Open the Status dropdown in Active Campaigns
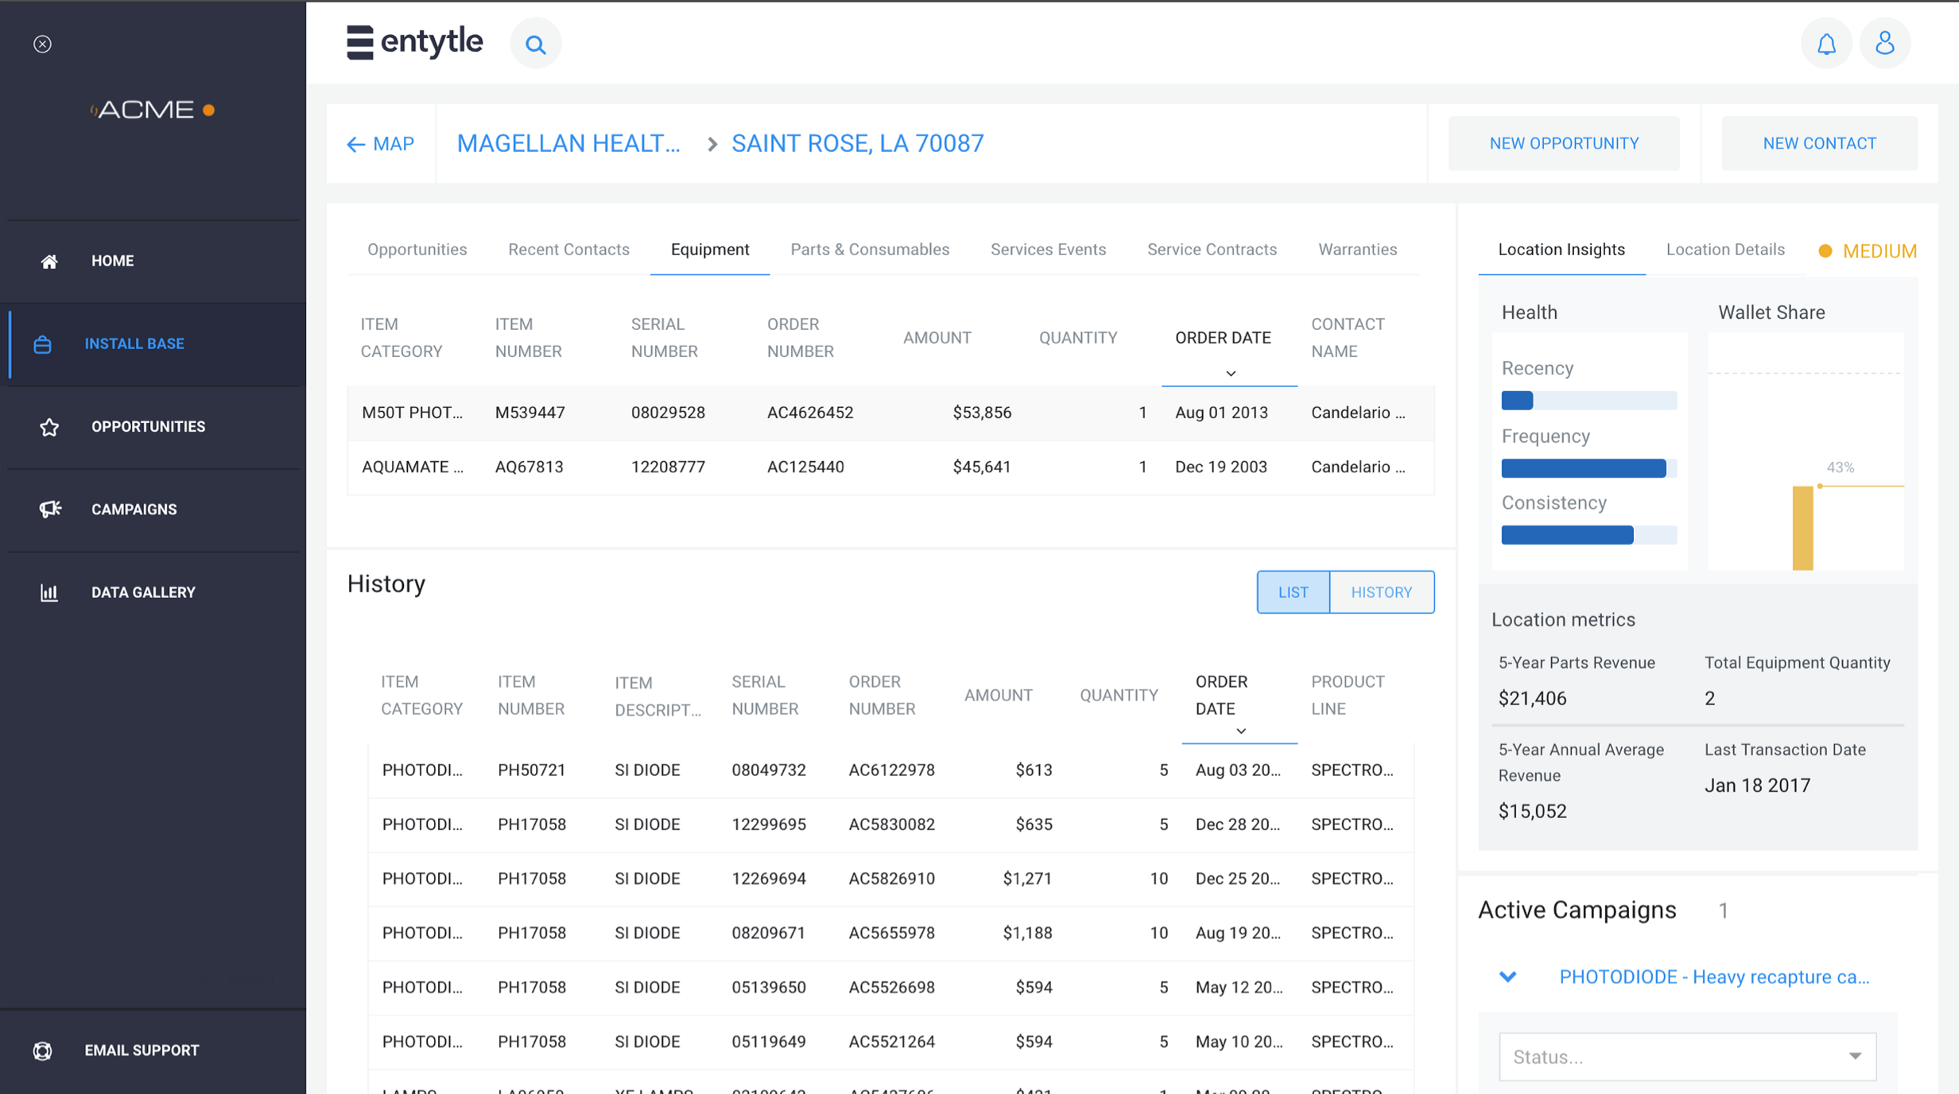1959x1094 pixels. click(x=1687, y=1053)
